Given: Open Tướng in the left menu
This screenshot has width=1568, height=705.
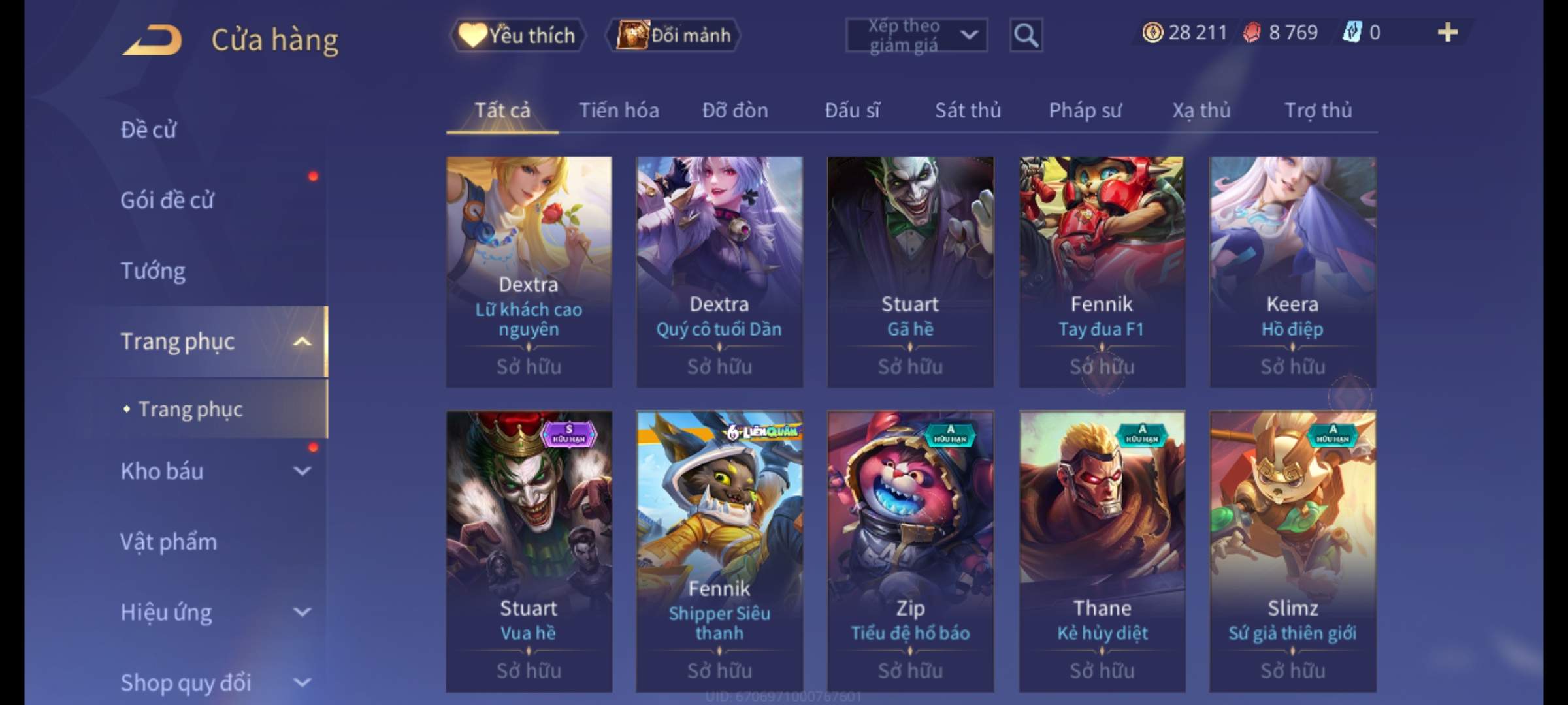Looking at the screenshot, I should point(153,271).
